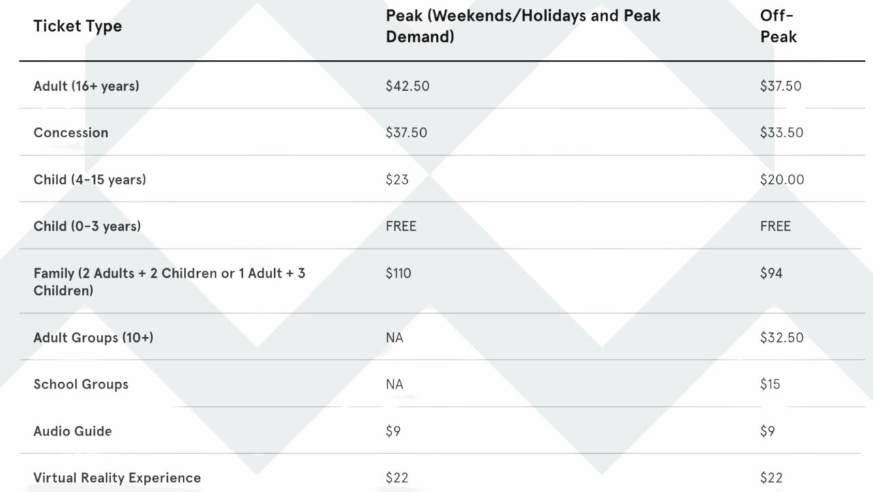The width and height of the screenshot is (873, 492).
Task: Click the Off-Peak column header
Action: tap(778, 26)
